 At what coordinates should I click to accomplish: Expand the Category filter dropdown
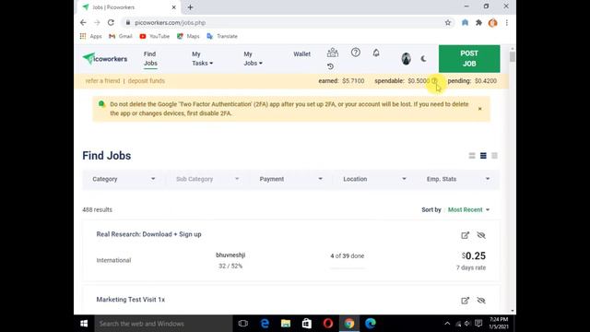pos(124,179)
